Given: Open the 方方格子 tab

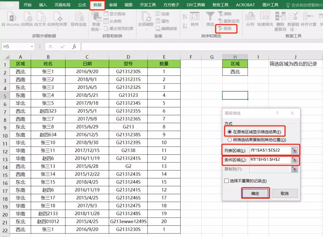Looking at the screenshot, I should point(171,5).
